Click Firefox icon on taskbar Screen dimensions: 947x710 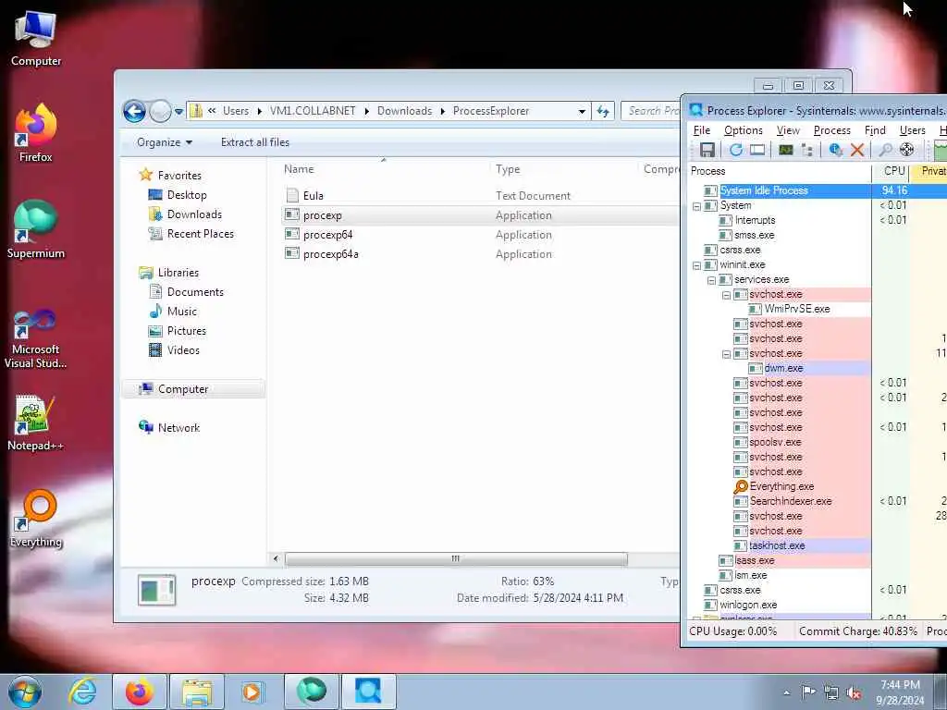coord(140,692)
